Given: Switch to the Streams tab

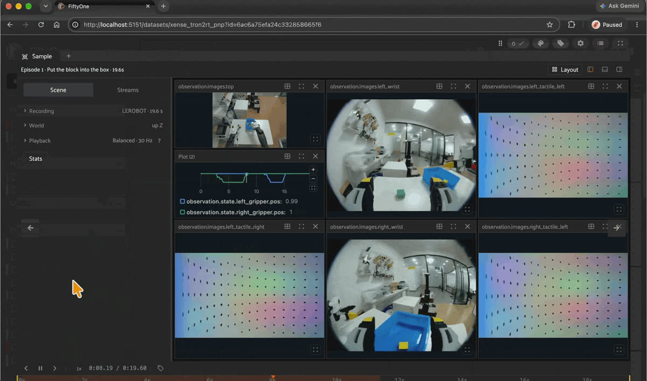Looking at the screenshot, I should (128, 90).
